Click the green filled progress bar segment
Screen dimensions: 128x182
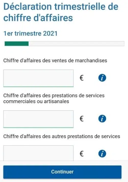point(17,44)
